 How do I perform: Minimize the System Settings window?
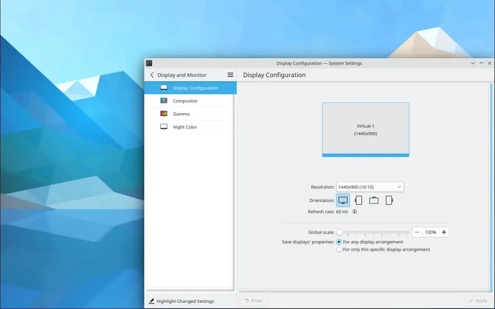(473, 63)
